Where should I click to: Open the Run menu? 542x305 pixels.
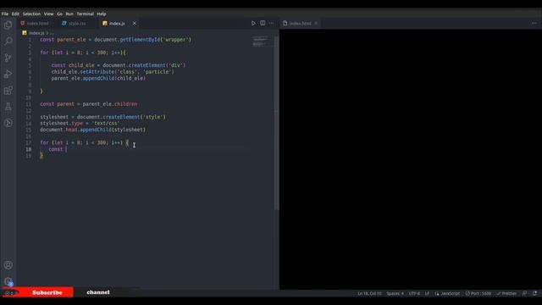coord(69,14)
